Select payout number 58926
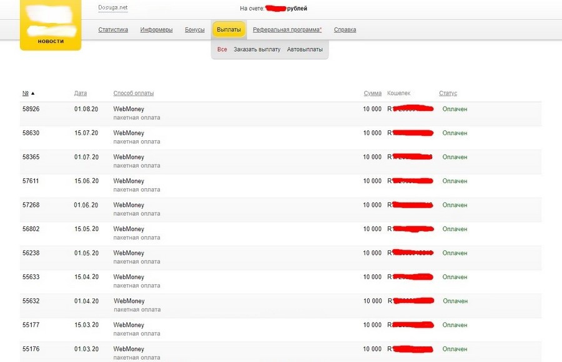This screenshot has width=562, height=362. click(x=31, y=109)
